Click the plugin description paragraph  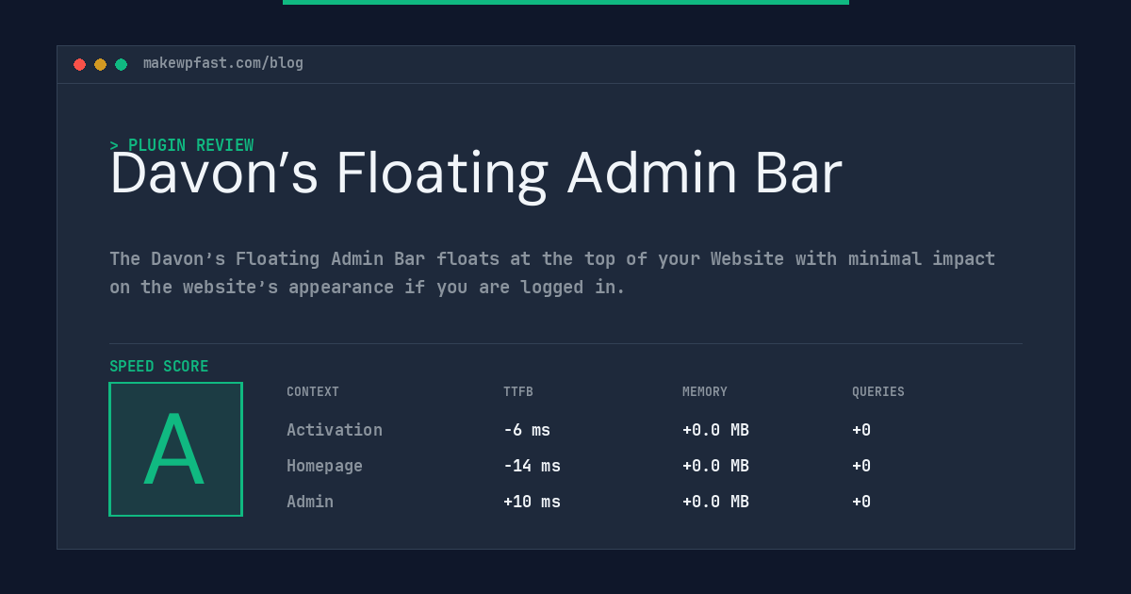[552, 272]
